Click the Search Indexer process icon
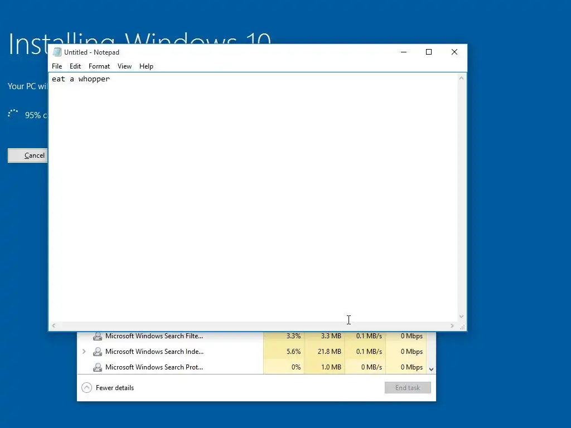571x428 pixels. coord(97,352)
